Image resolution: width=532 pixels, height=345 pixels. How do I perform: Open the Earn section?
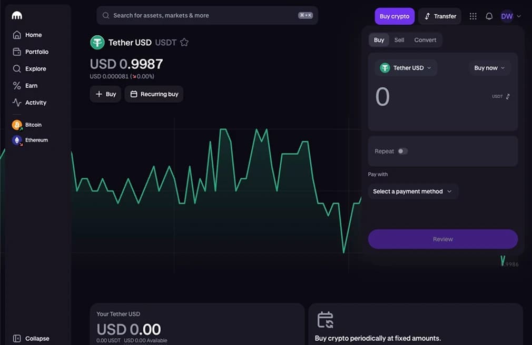25,86
